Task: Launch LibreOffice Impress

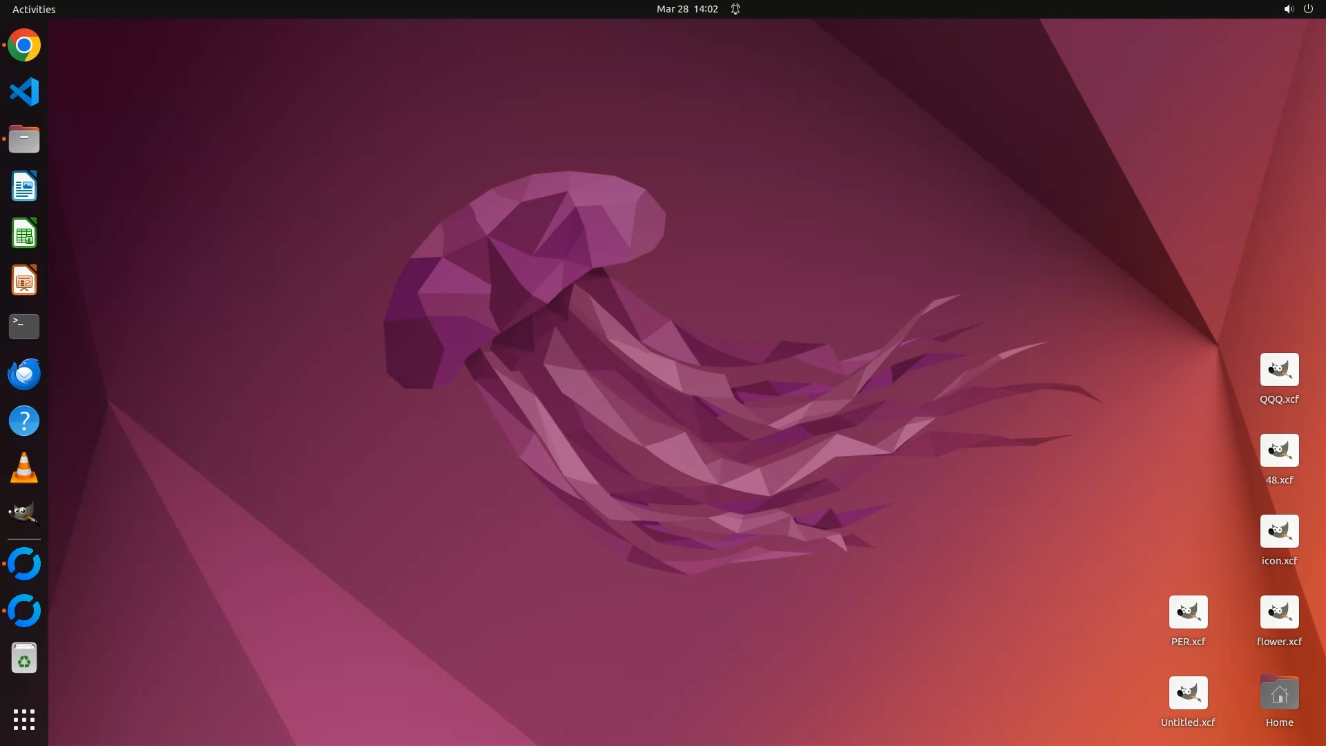Action: (x=24, y=280)
